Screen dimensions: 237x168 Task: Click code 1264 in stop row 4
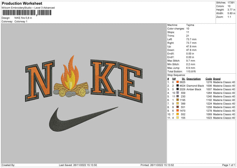(x=209, y=93)
